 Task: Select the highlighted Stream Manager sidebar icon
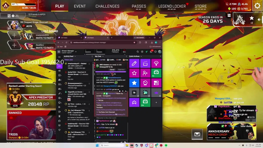coord(60,66)
